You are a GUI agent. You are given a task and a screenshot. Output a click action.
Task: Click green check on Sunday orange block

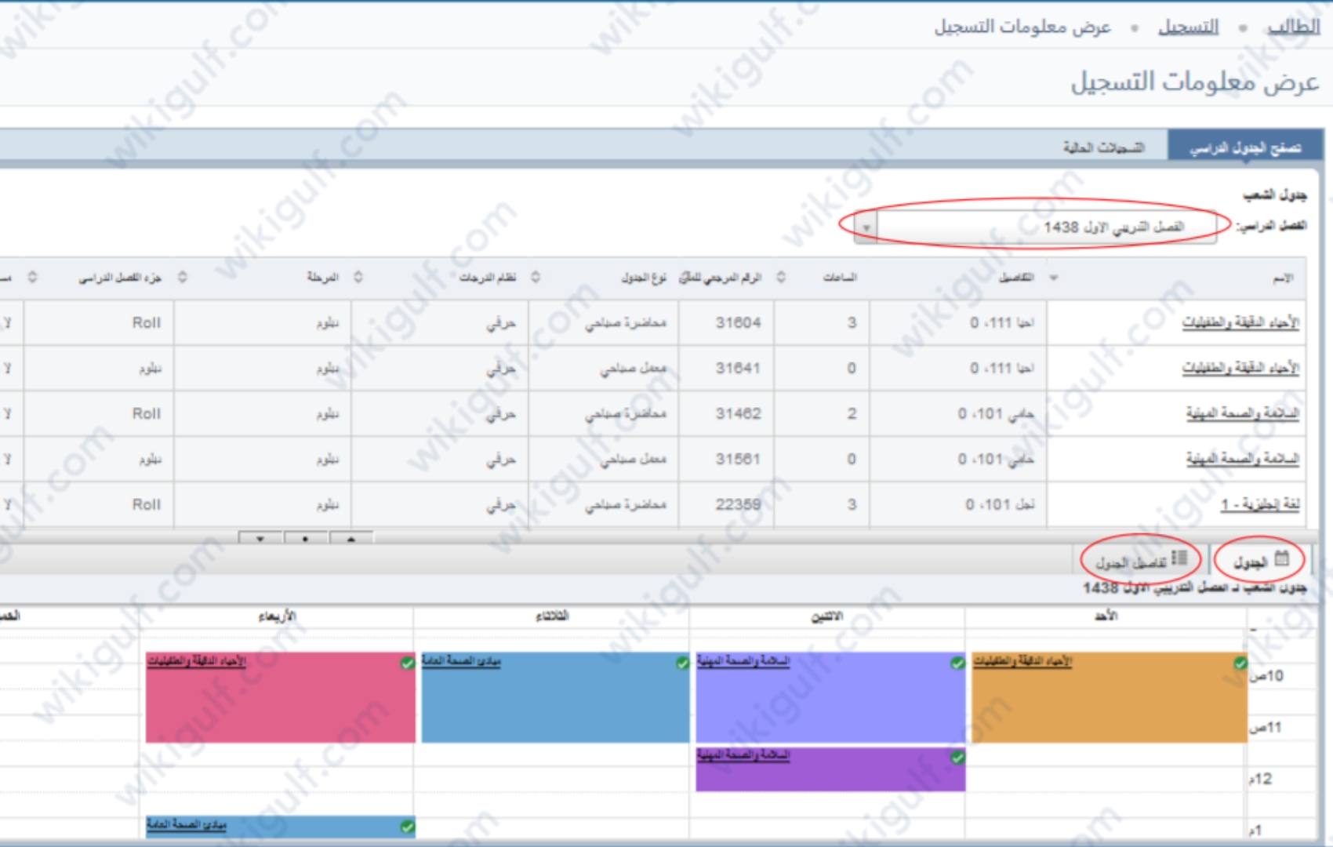(x=1240, y=663)
